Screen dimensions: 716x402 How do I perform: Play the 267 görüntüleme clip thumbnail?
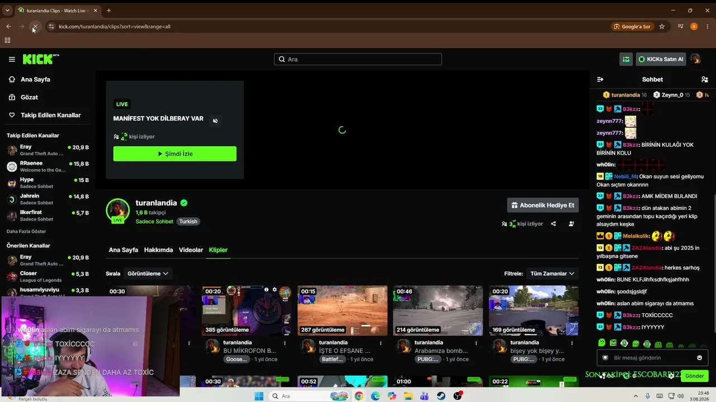click(342, 310)
